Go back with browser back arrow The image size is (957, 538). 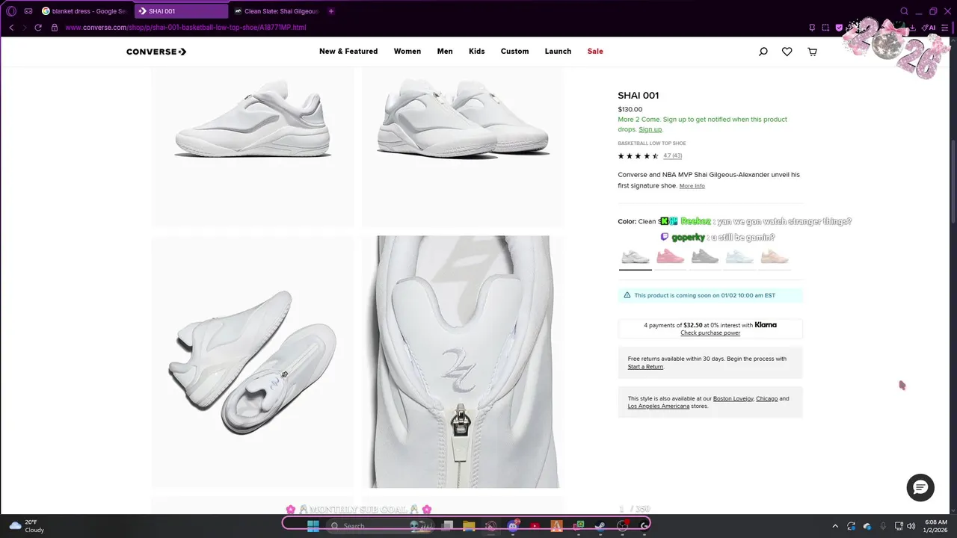[x=11, y=28]
